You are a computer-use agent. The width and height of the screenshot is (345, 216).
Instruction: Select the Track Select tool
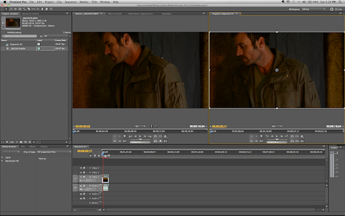pyautogui.click(x=11, y=9)
